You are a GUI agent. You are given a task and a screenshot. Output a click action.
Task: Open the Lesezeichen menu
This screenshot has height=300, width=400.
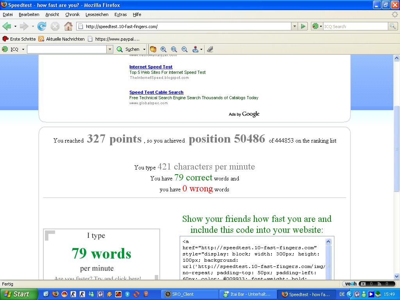click(x=97, y=14)
